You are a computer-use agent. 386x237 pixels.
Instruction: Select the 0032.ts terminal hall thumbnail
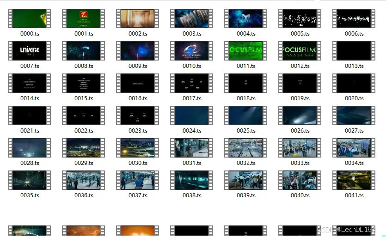tap(245, 148)
